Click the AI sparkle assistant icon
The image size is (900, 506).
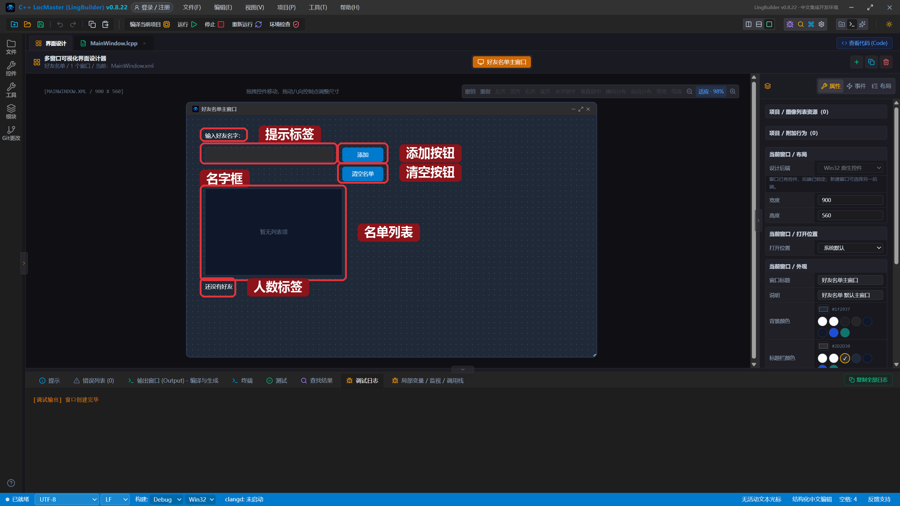[862, 24]
